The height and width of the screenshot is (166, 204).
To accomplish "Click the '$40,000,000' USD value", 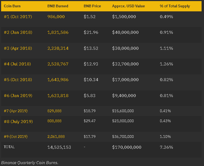I will 125,32.
